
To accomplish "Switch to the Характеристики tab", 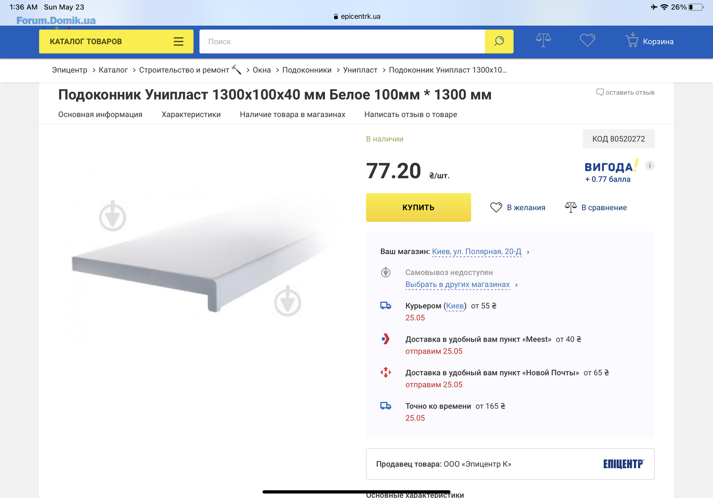I will [x=191, y=114].
